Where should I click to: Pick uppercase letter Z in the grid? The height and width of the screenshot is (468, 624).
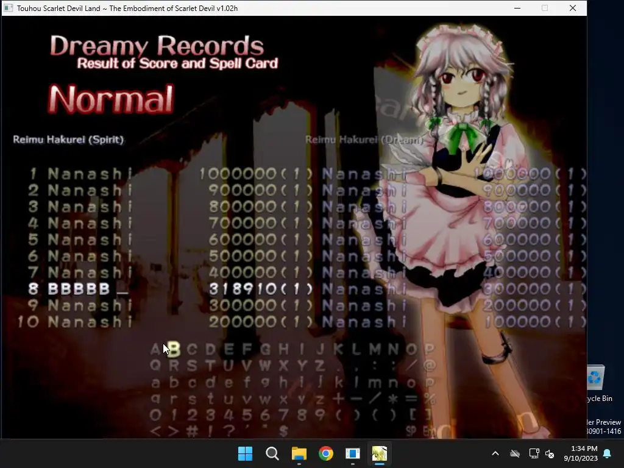[x=320, y=366]
